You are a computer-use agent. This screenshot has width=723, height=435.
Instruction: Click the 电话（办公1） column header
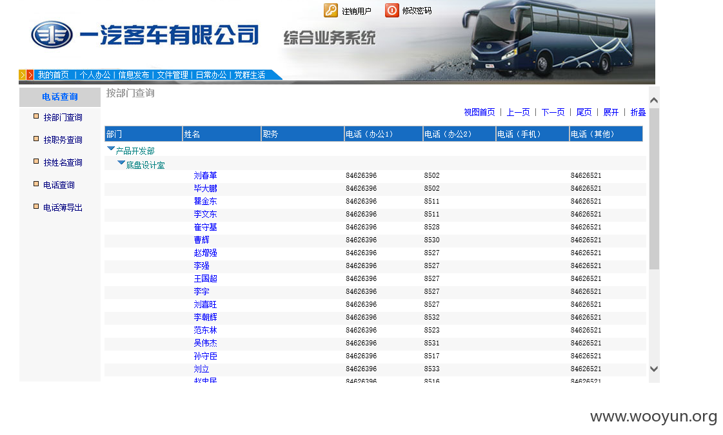coord(384,133)
